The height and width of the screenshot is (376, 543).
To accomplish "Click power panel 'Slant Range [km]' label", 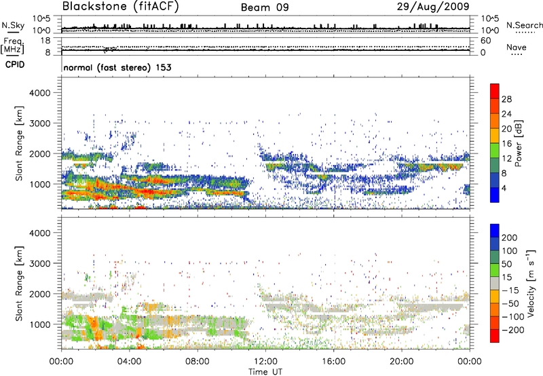I will tap(19, 143).
